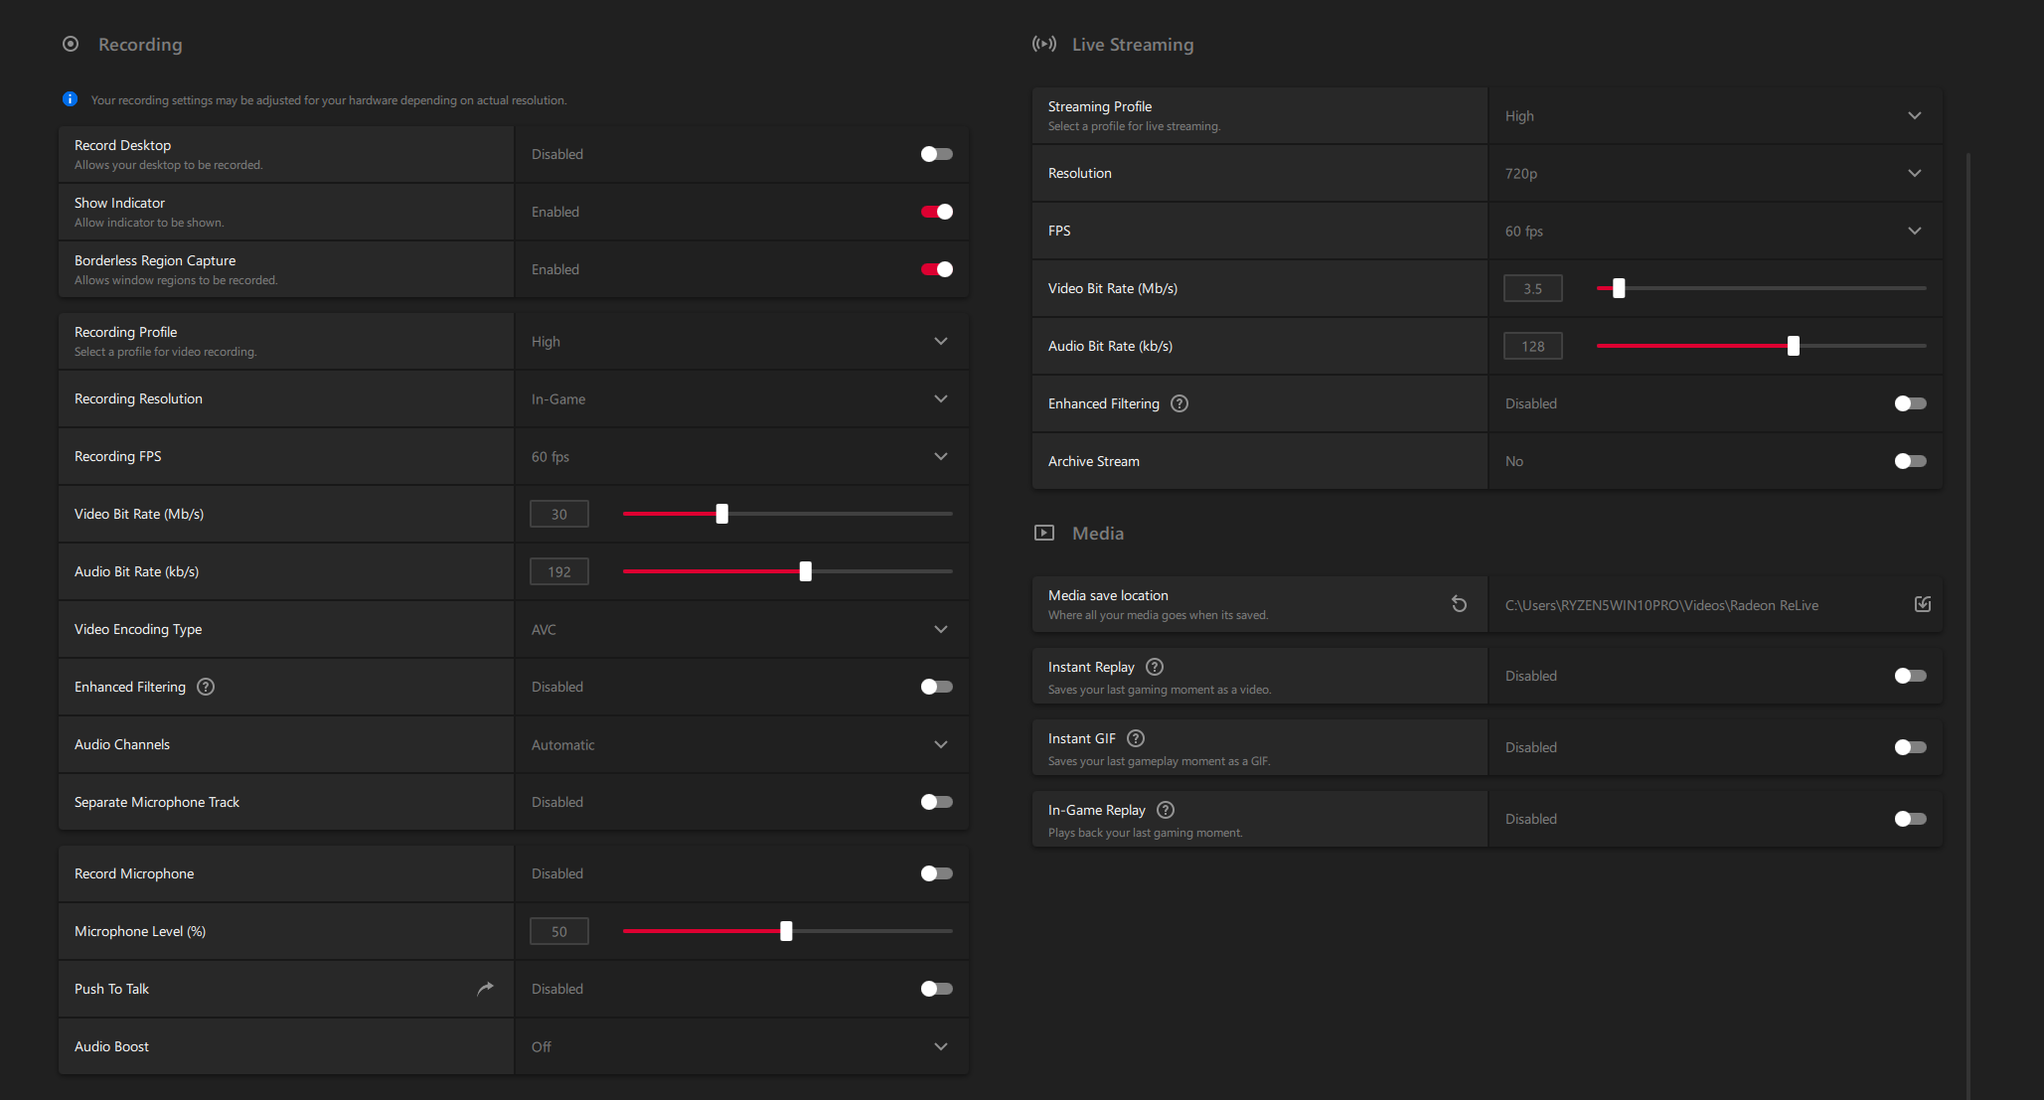The image size is (2044, 1100).
Task: Reset the media save location
Action: 1459,604
